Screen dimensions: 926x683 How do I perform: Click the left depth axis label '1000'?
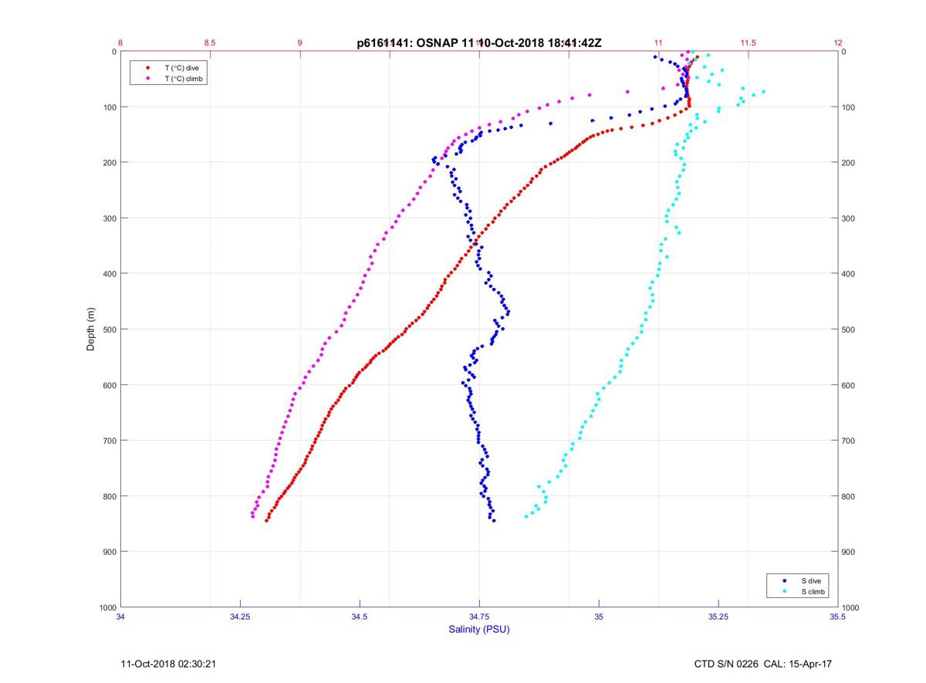click(107, 607)
